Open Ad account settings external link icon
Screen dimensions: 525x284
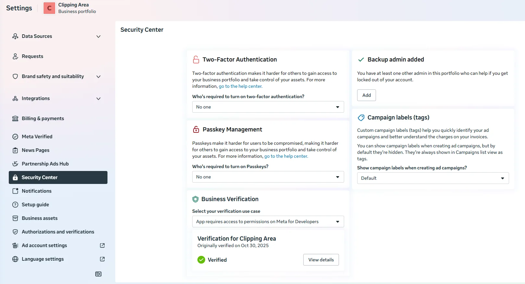[x=102, y=245]
